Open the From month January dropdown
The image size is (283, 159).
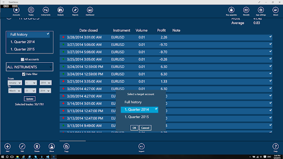(x=15, y=83)
